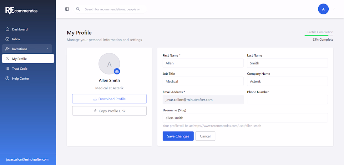Expand the Invitations submenu chevron
Image resolution: width=344 pixels, height=165 pixels.
(47, 49)
